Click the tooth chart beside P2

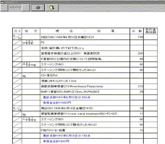[28, 42]
